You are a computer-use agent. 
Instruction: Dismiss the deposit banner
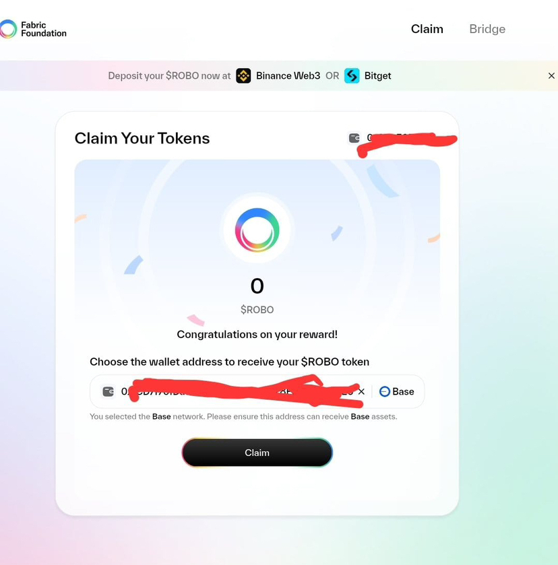pos(551,75)
